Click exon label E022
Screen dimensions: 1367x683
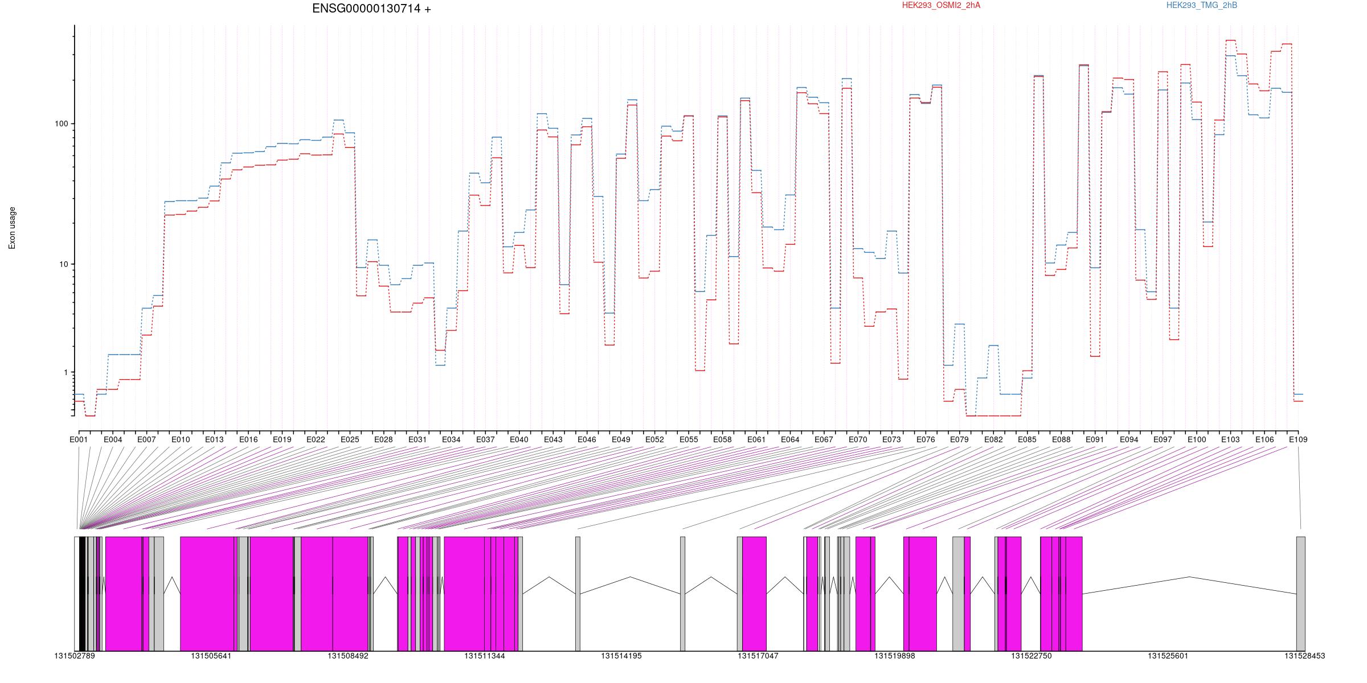point(316,439)
